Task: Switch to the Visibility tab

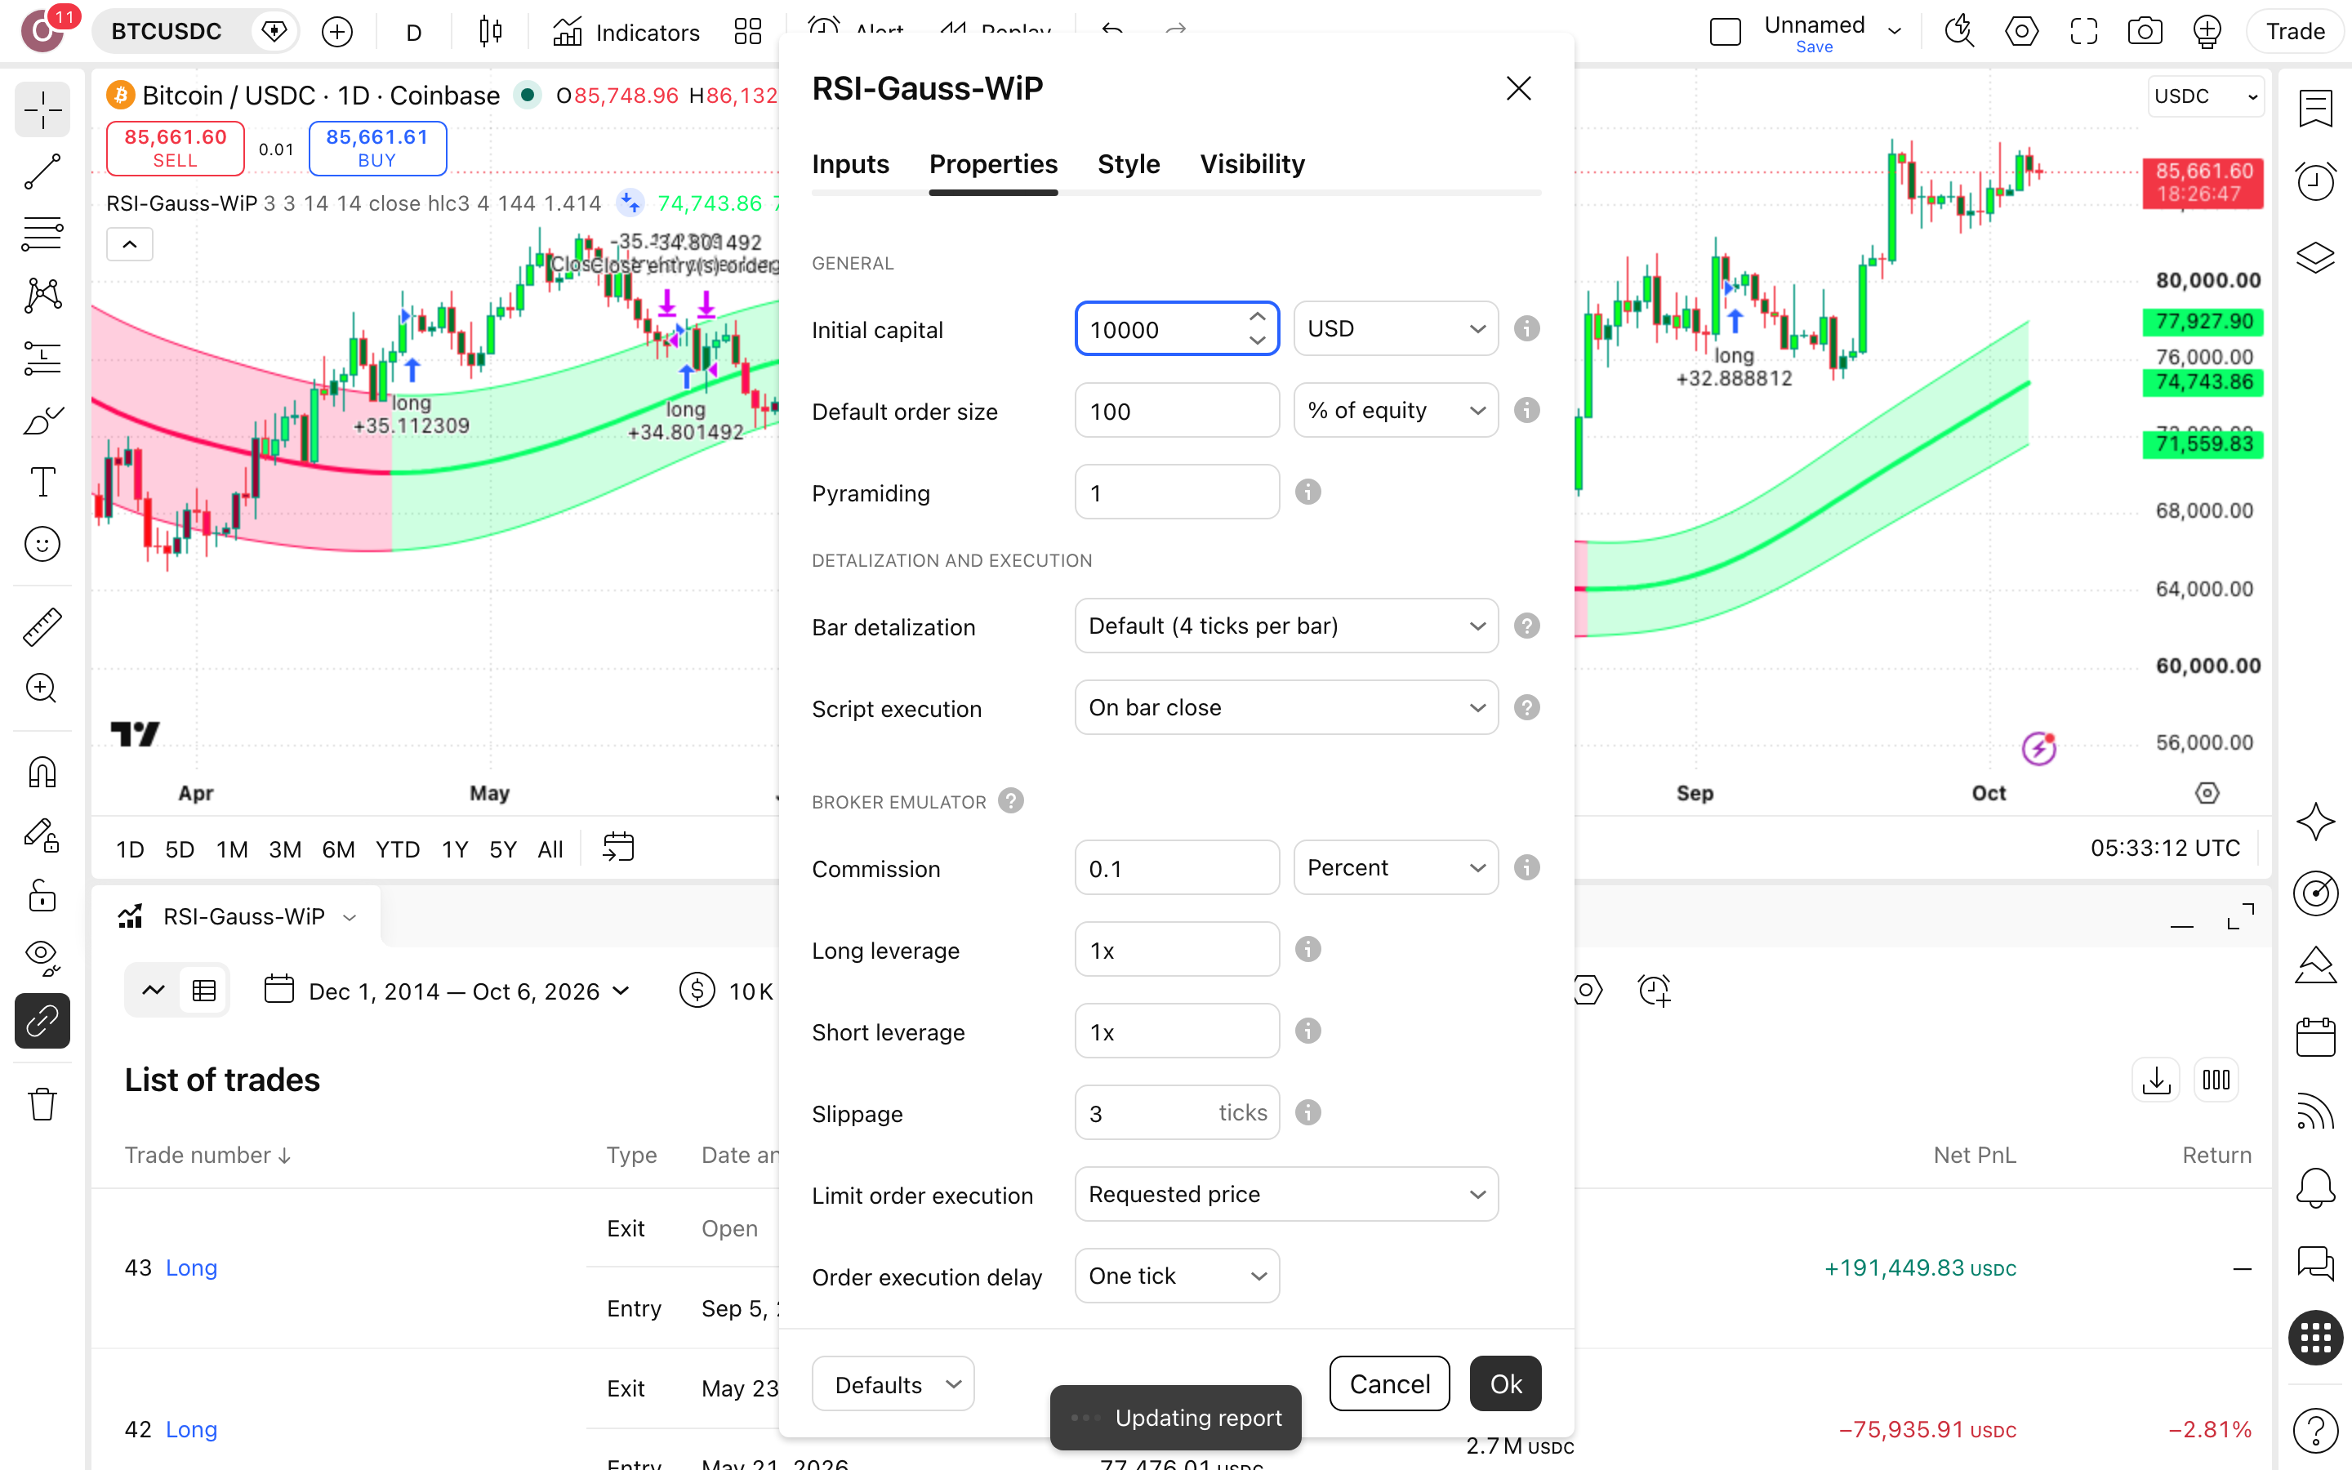Action: point(1252,164)
